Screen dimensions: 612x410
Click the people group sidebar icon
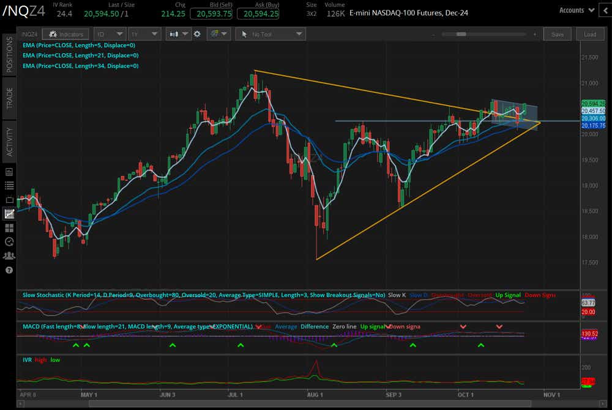pyautogui.click(x=9, y=256)
